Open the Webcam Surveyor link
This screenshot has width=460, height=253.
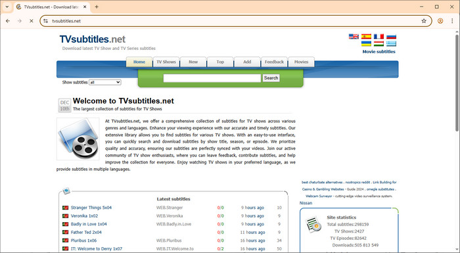pyautogui.click(x=319, y=196)
